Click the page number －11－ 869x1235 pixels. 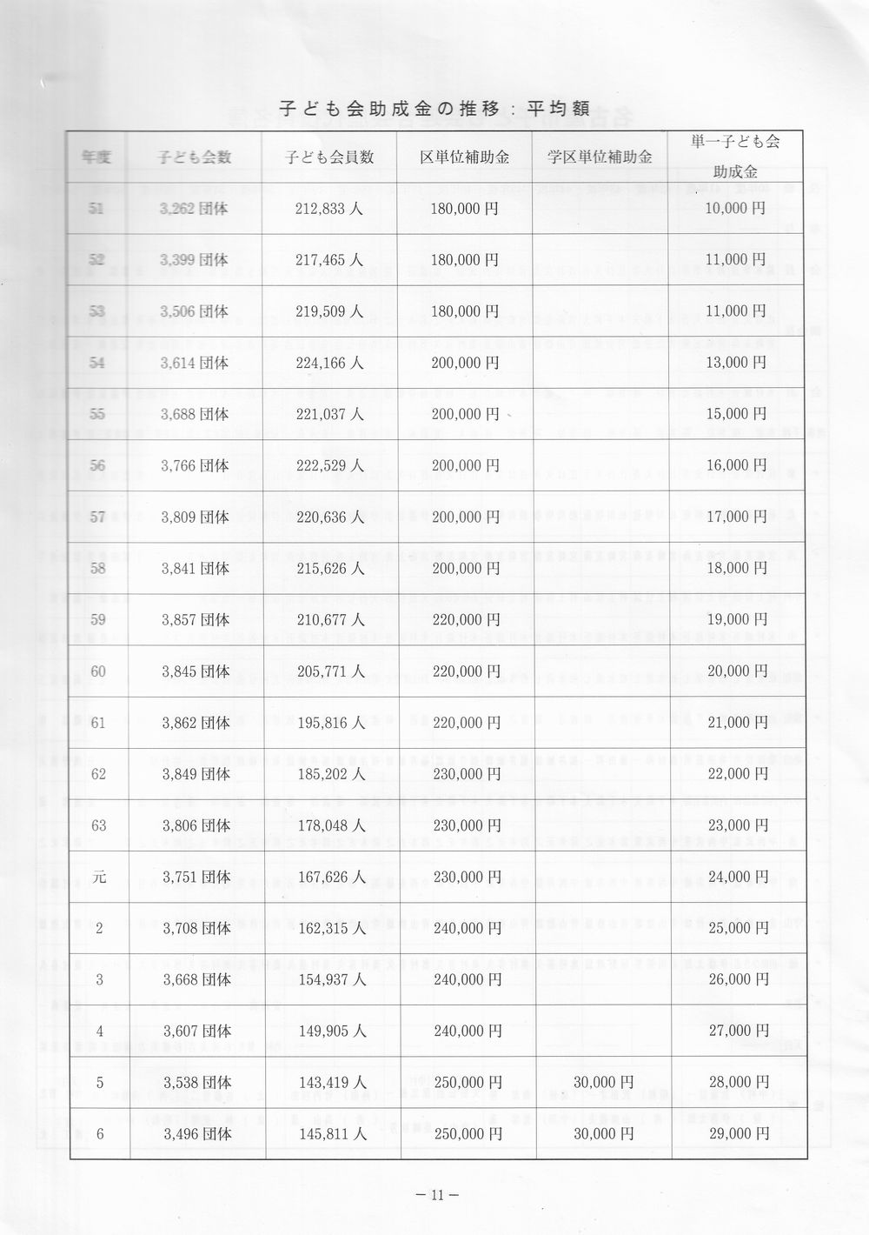437,1195
